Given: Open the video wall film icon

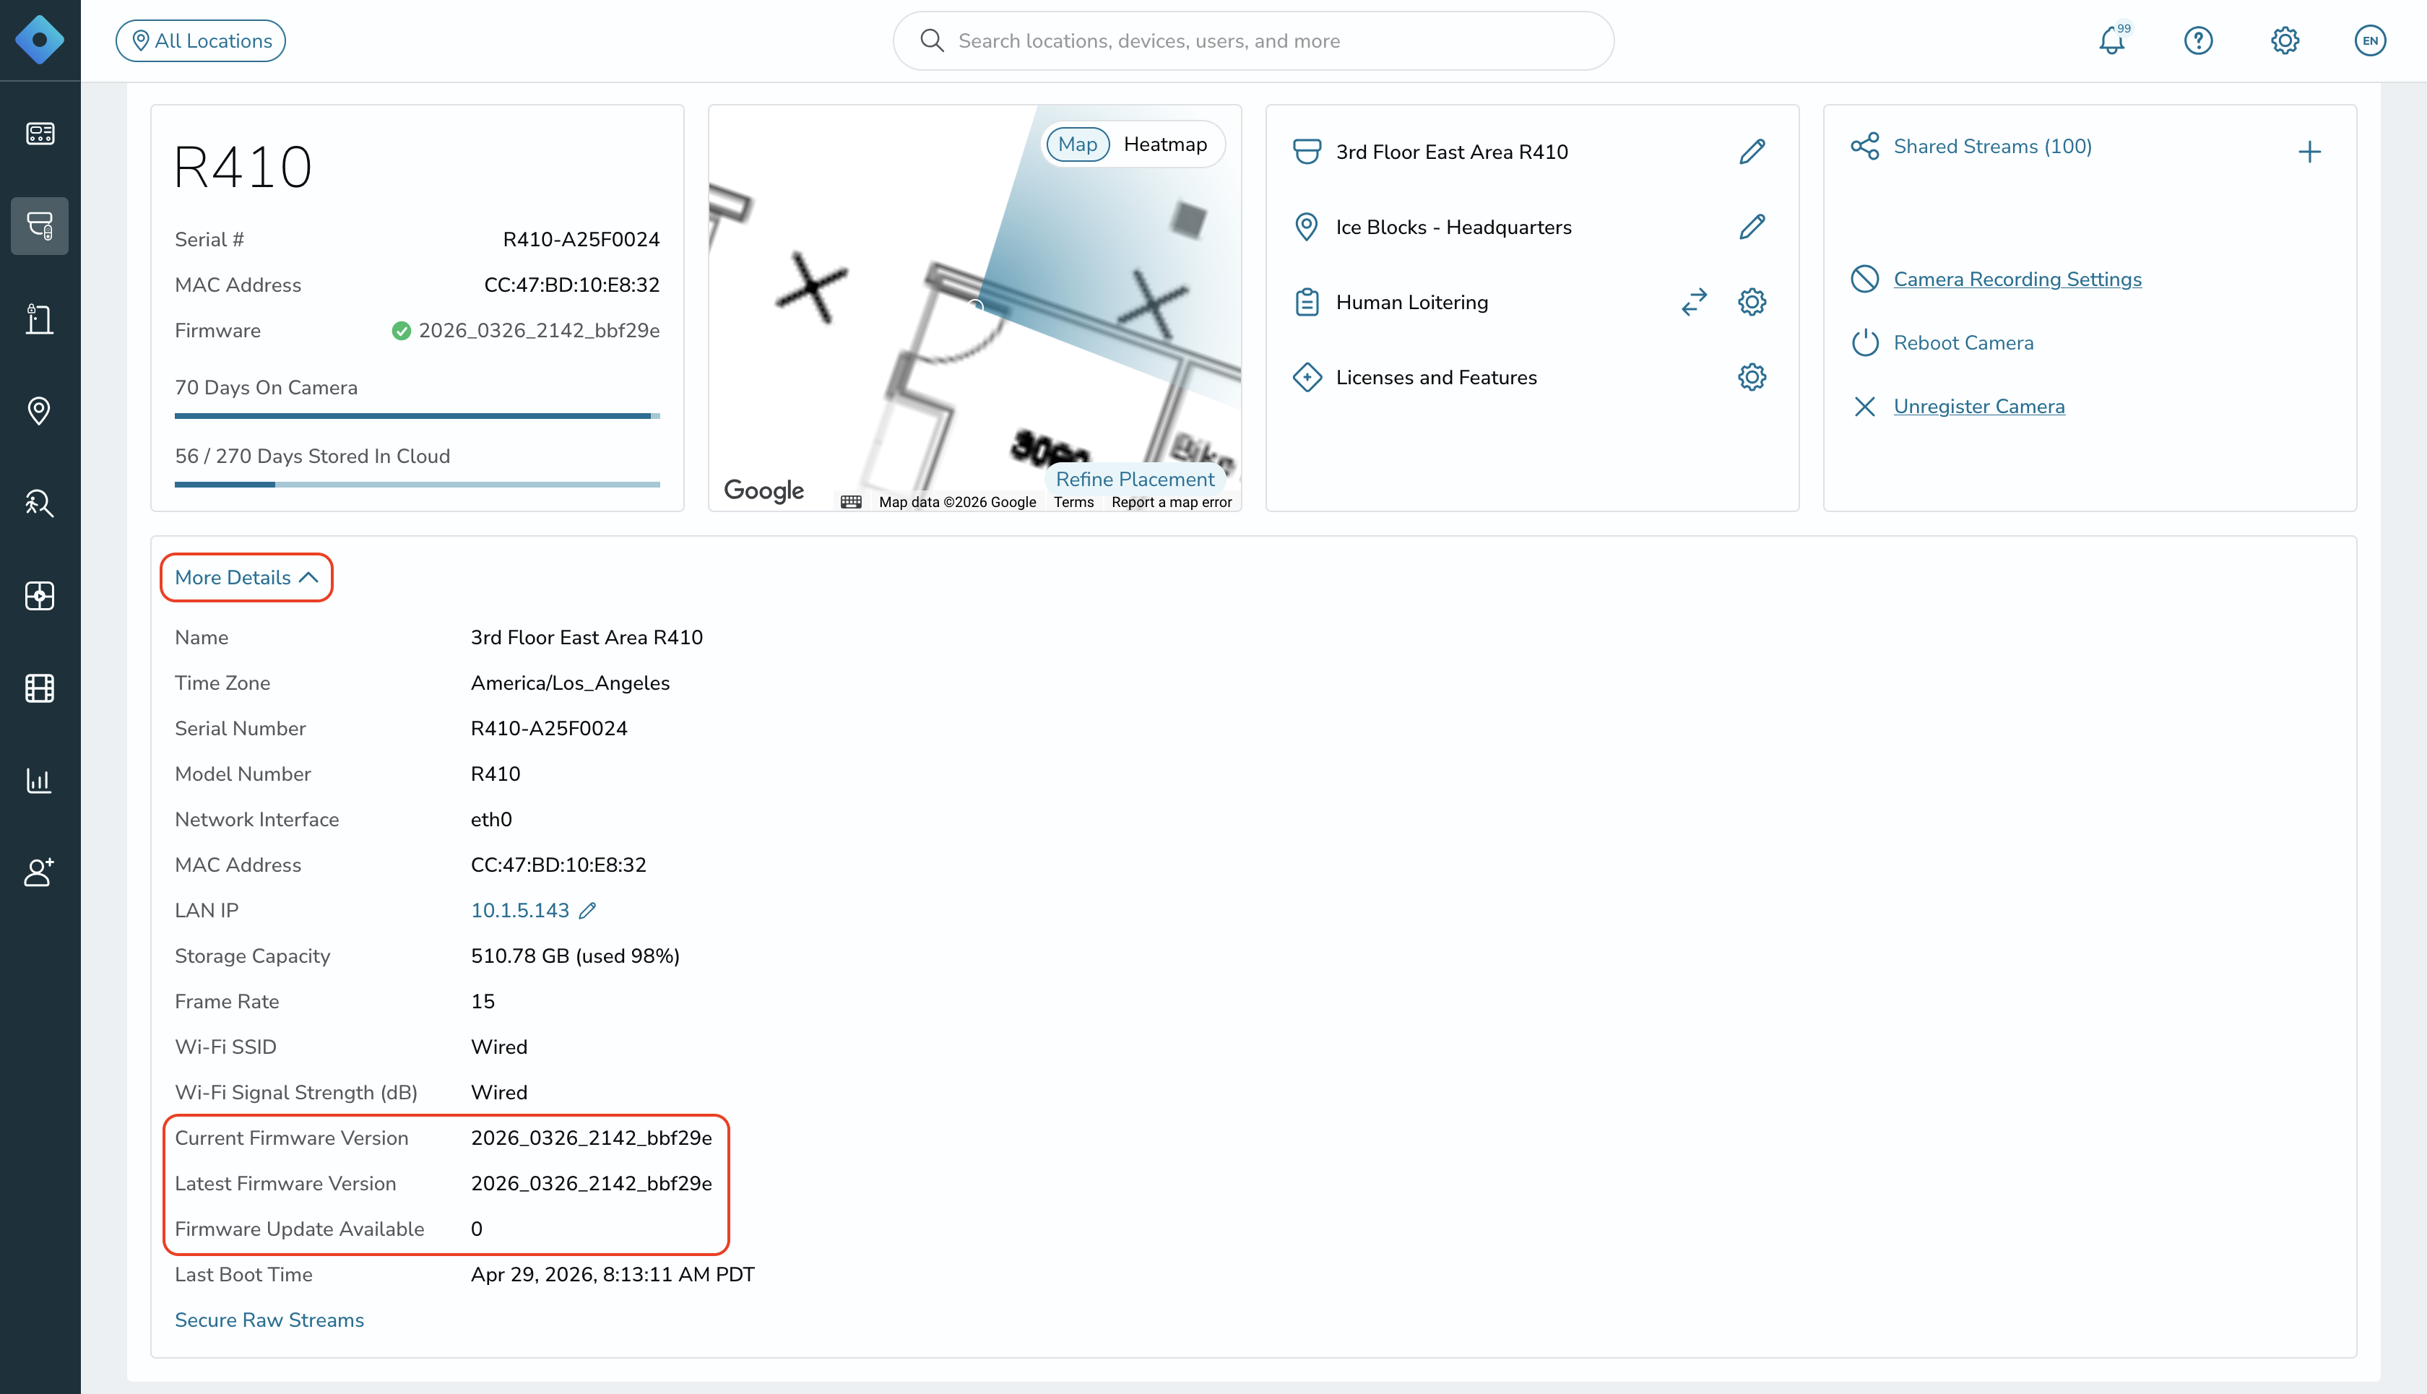Looking at the screenshot, I should point(39,688).
